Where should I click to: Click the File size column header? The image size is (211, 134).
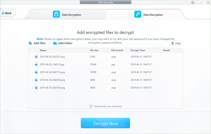pyautogui.click(x=94, y=50)
